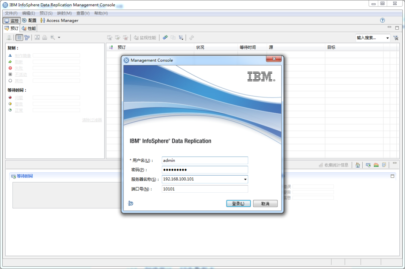The height and width of the screenshot is (269, 405).
Task: Click the diagram layout icon in toolbar
Action: (x=37, y=38)
